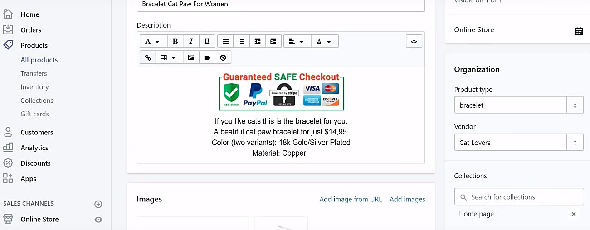This screenshot has height=230, width=590.
Task: Open the text formatting dropdown
Action: (x=153, y=41)
